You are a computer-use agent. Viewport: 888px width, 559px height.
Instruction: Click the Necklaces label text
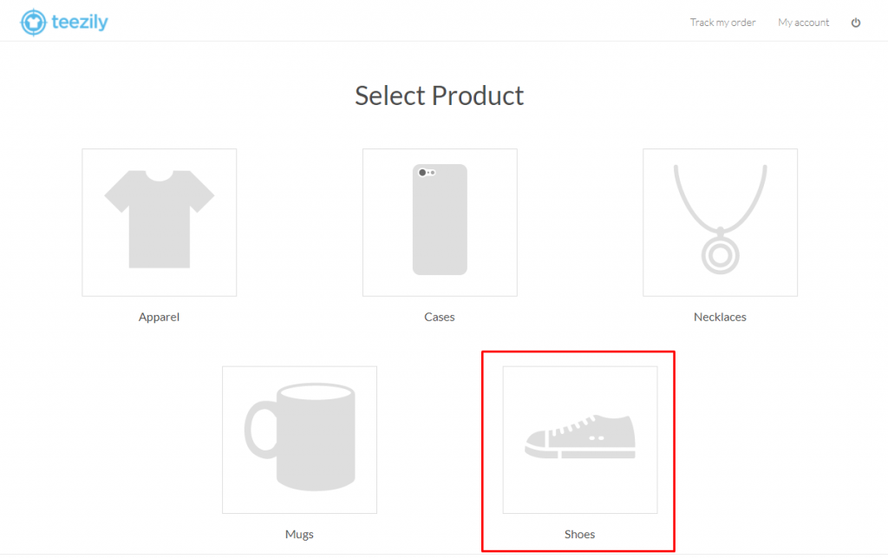click(720, 317)
